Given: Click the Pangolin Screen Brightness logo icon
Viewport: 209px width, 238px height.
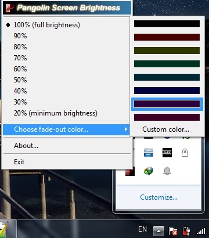Looking at the screenshot, I should coord(10,8).
